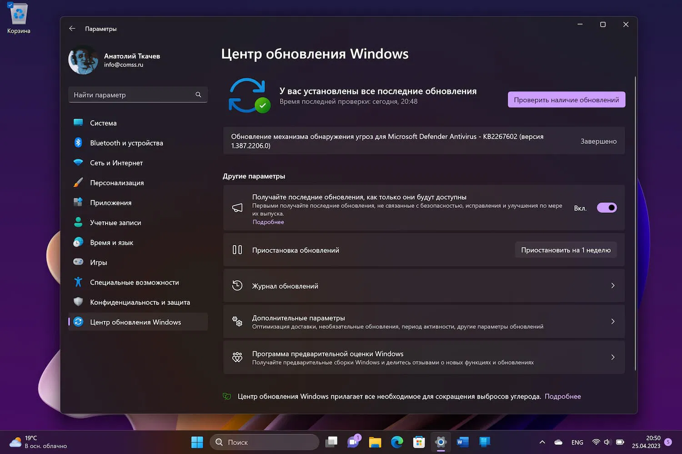Open Microsoft Store from the taskbar
Viewport: 682px width, 454px height.
click(419, 442)
